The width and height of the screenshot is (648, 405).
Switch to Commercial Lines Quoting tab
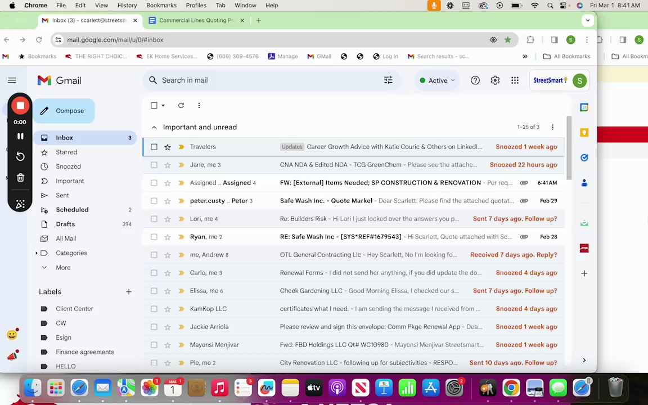pos(196,20)
